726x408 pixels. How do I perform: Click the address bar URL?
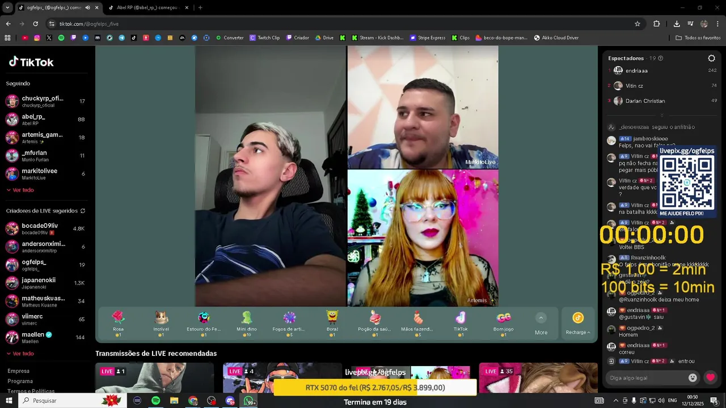tap(88, 24)
